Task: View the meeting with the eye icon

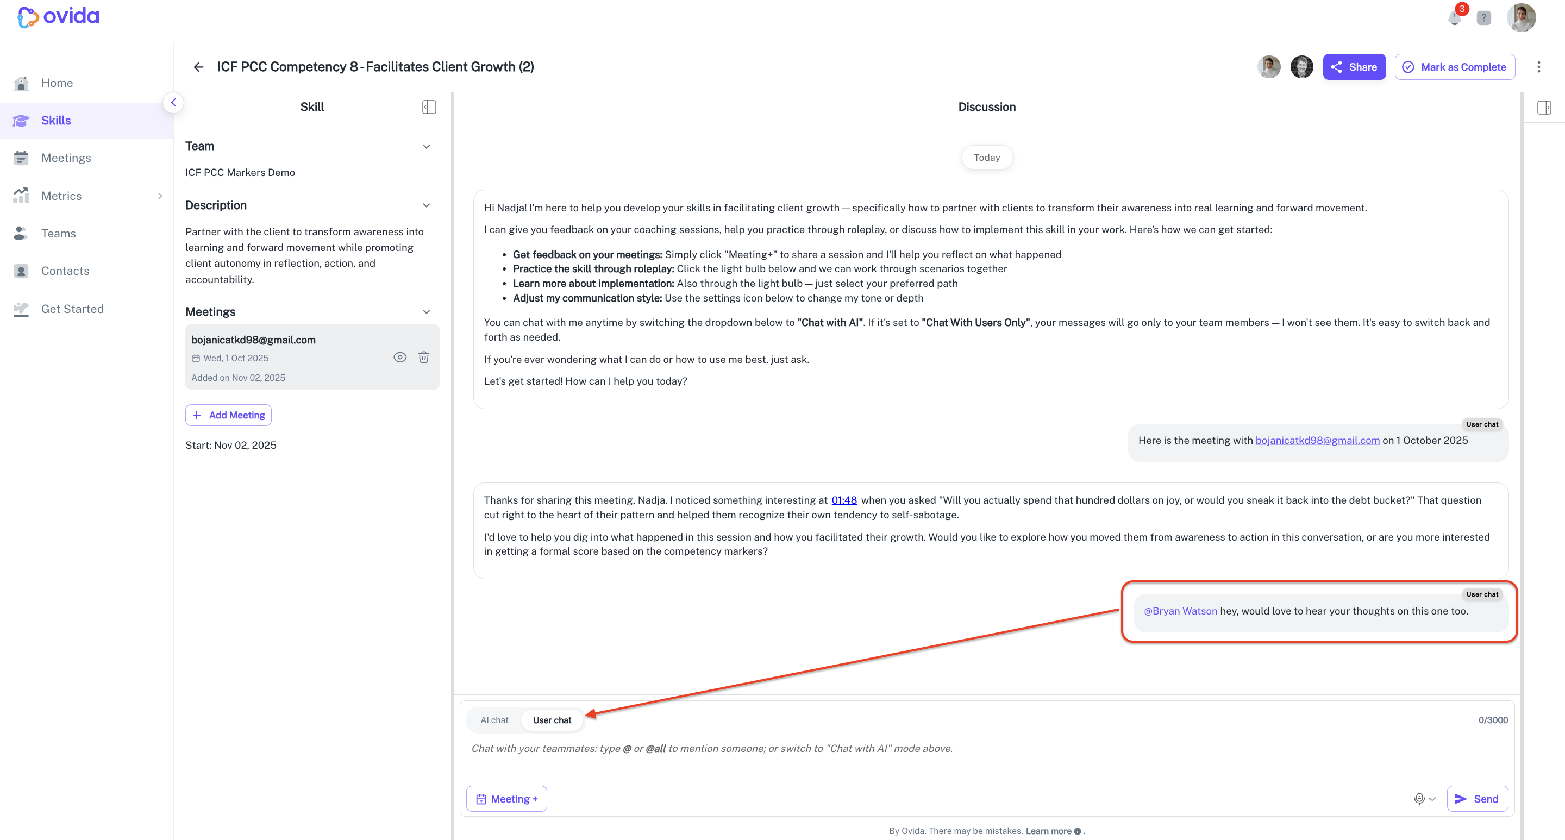Action: [x=400, y=357]
